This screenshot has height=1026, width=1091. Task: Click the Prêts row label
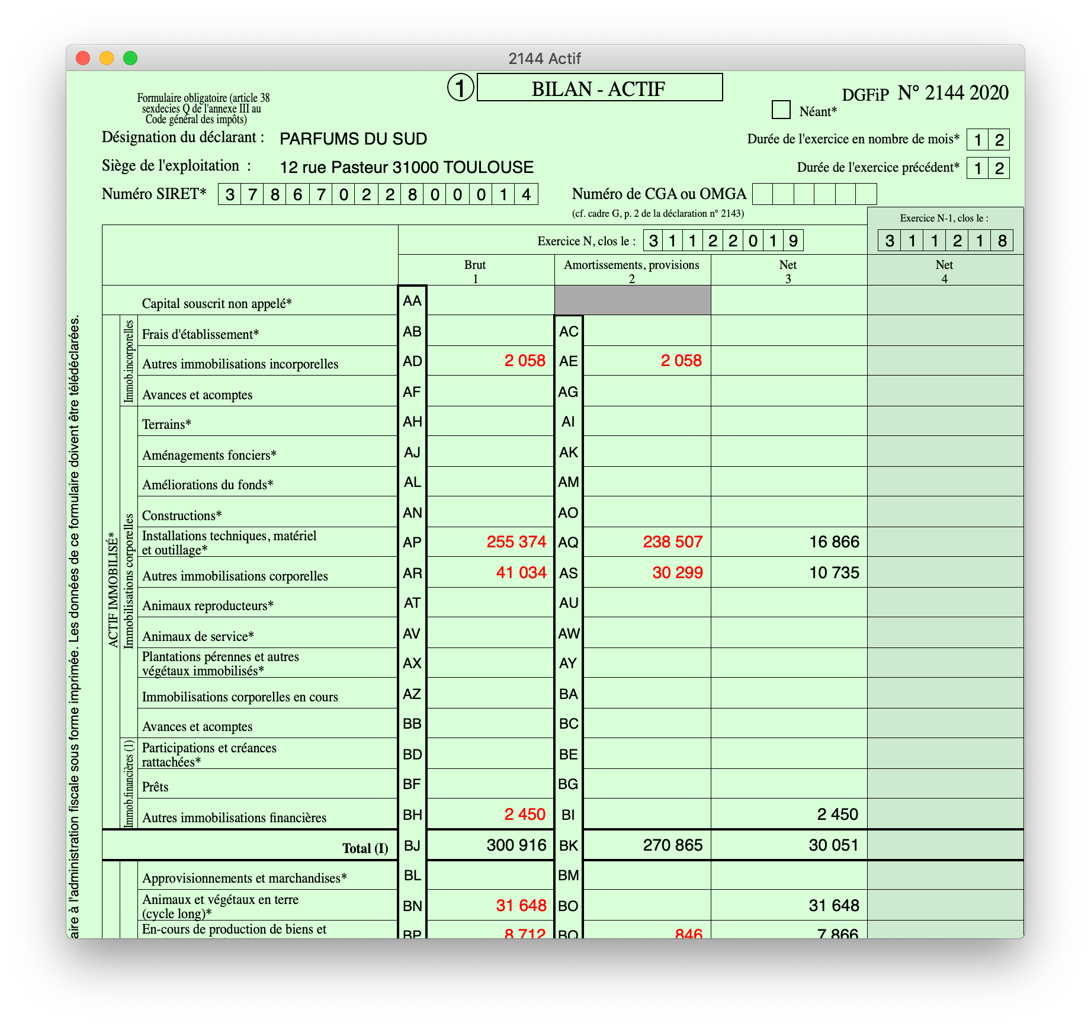pyautogui.click(x=155, y=787)
